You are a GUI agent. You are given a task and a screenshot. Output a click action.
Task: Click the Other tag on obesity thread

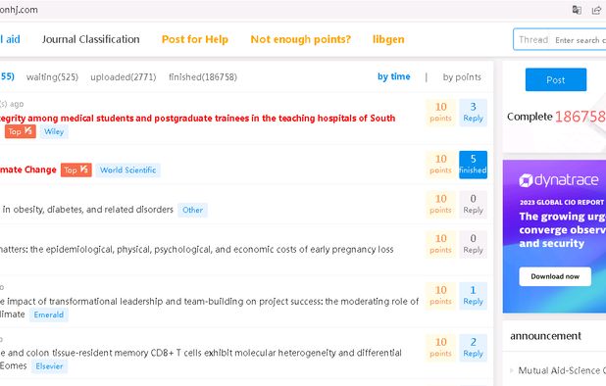(x=192, y=210)
